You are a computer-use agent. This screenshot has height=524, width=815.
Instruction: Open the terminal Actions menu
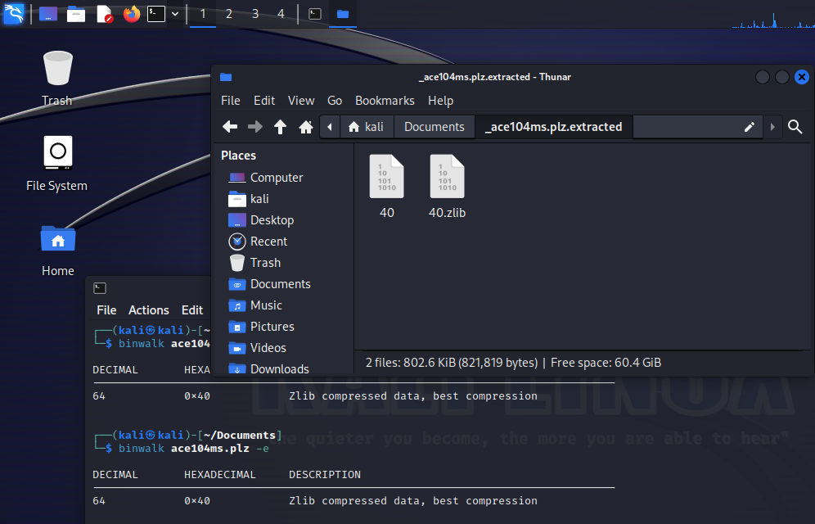click(149, 309)
